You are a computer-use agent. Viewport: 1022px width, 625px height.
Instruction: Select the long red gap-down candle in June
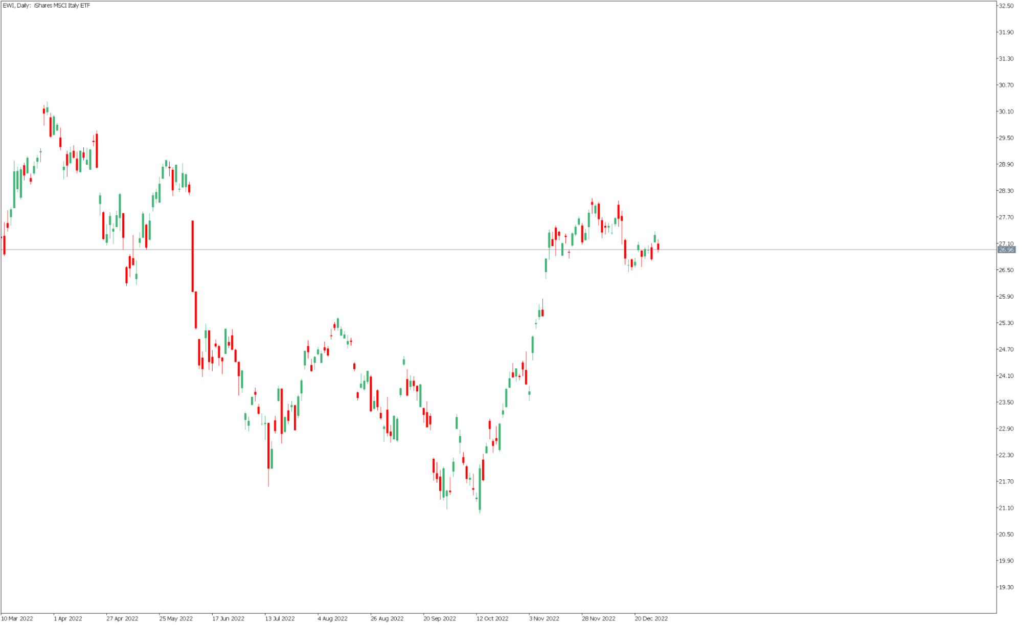coord(193,256)
